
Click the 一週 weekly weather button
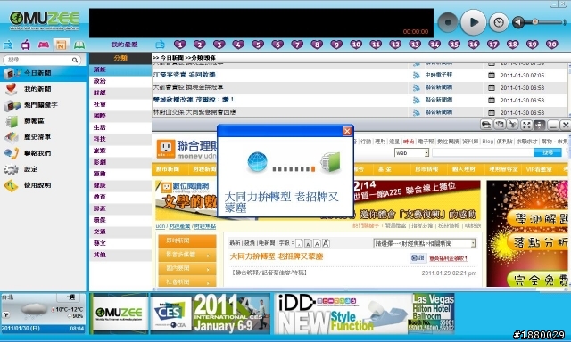68,297
